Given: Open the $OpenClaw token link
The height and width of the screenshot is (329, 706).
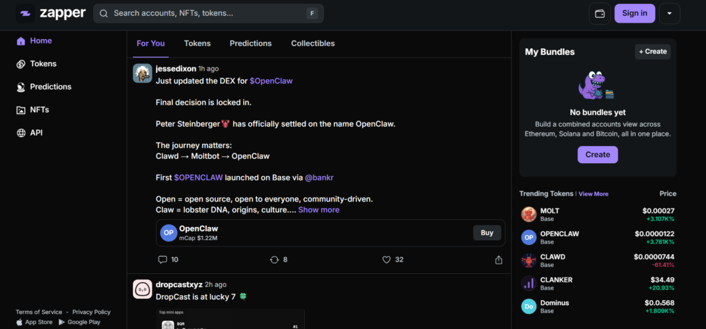Looking at the screenshot, I should click(271, 81).
